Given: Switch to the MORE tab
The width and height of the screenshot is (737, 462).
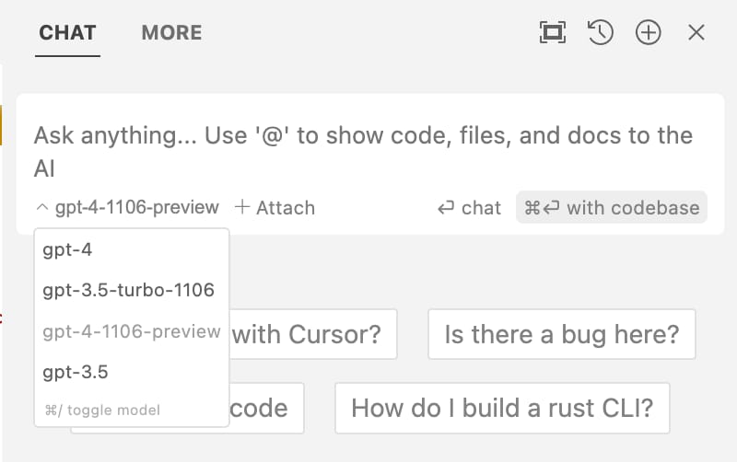Looking at the screenshot, I should pyautogui.click(x=171, y=34).
